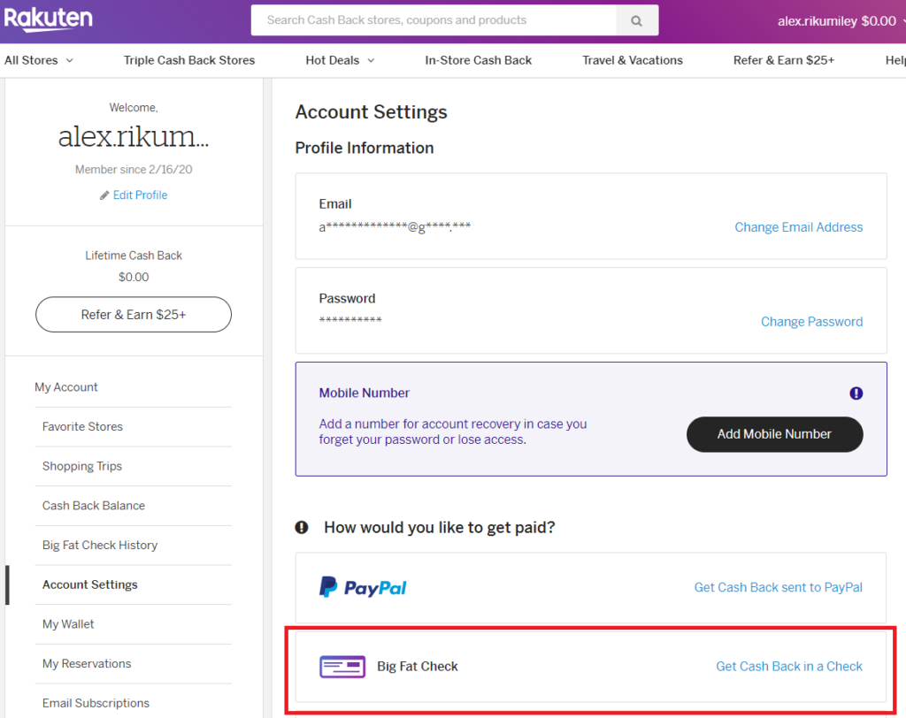The height and width of the screenshot is (718, 906).
Task: Click the Edit Profile link
Action: click(140, 195)
